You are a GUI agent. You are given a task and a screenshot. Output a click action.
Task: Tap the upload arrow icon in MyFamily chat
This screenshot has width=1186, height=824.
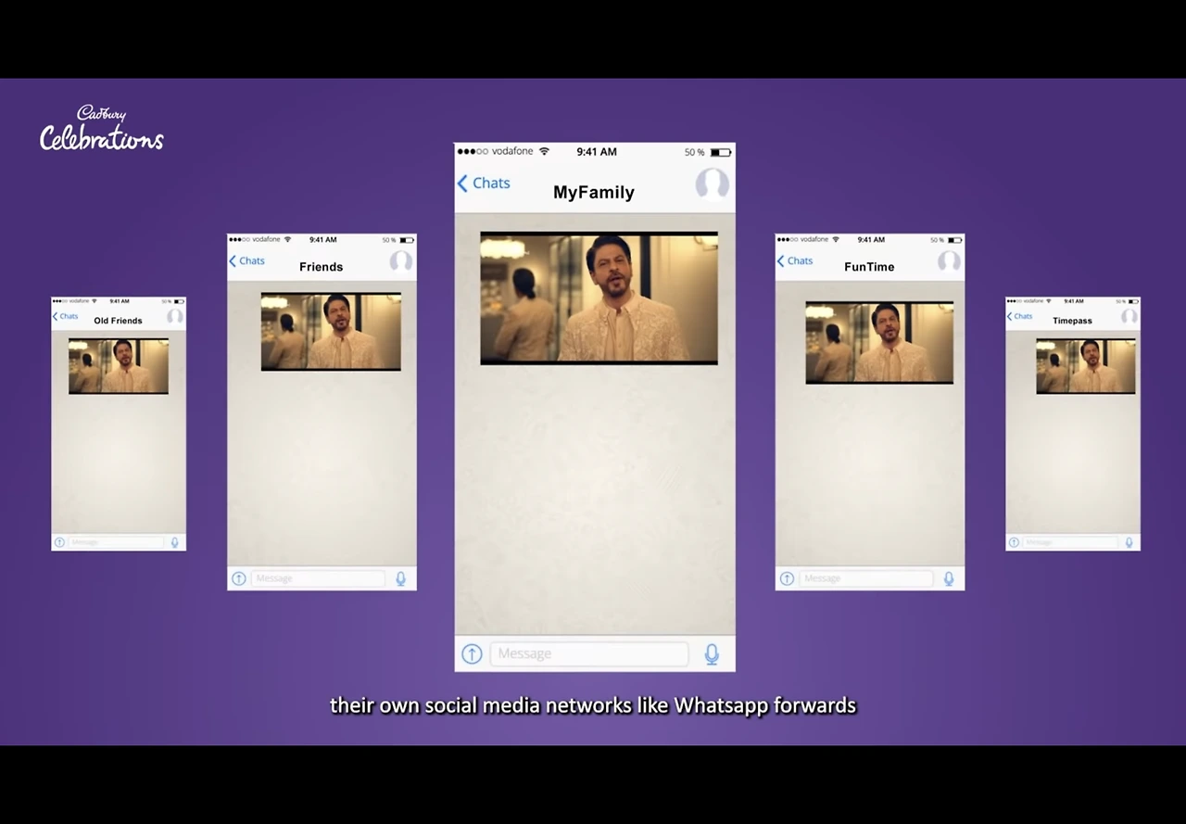click(x=473, y=654)
